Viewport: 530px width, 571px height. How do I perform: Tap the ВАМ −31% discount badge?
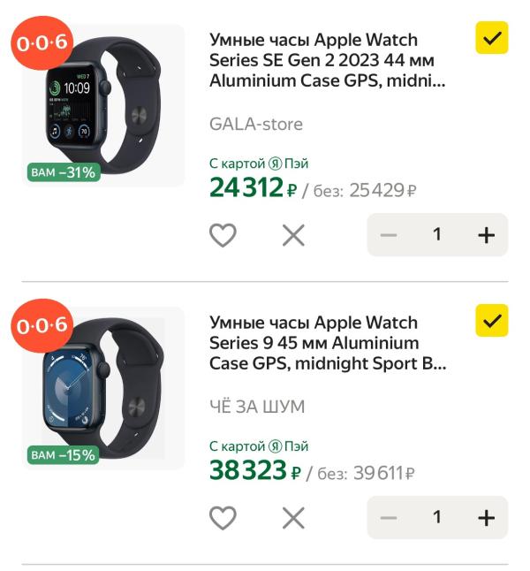coord(64,171)
